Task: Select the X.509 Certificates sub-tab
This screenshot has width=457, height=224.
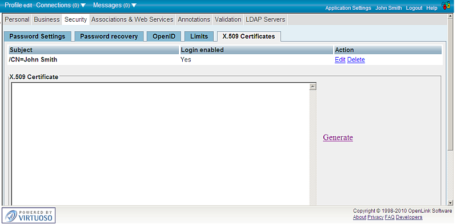Action: coord(248,36)
